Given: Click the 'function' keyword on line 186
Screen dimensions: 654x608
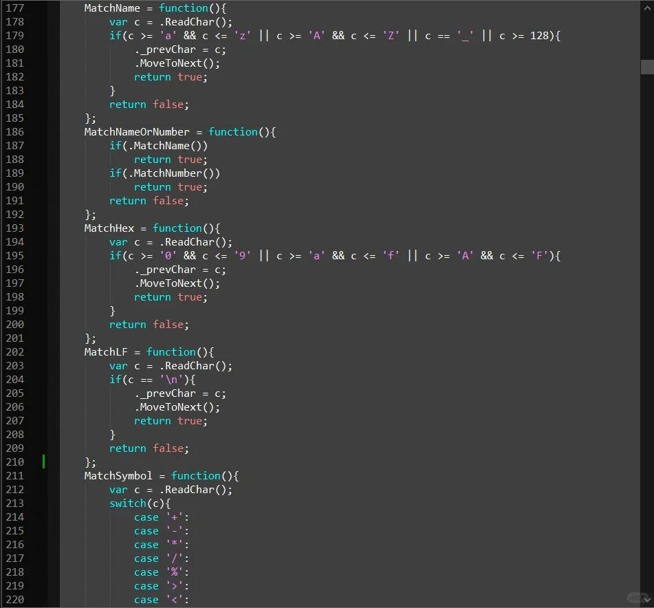Looking at the screenshot, I should pos(232,132).
